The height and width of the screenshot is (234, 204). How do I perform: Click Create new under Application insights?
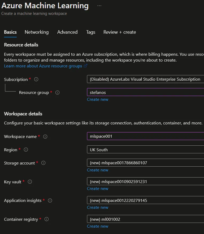pos(98,207)
